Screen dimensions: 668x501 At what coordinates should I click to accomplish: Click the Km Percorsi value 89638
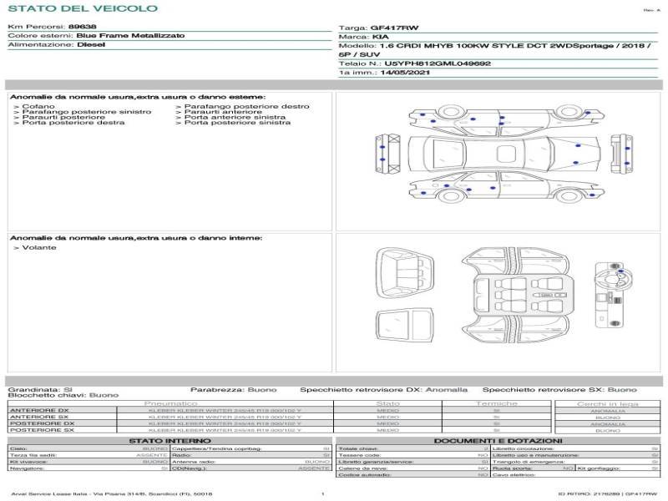82,28
